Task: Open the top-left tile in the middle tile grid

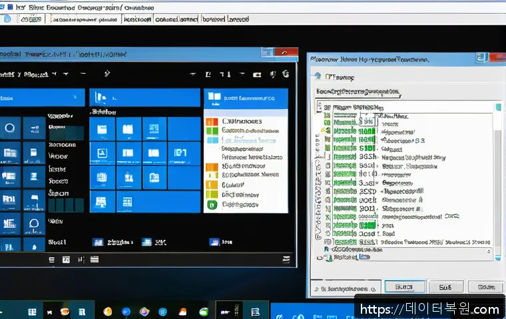Action: (103, 128)
